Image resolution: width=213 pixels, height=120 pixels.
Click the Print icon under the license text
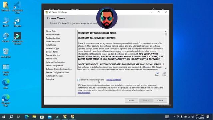pyautogui.click(x=164, y=74)
